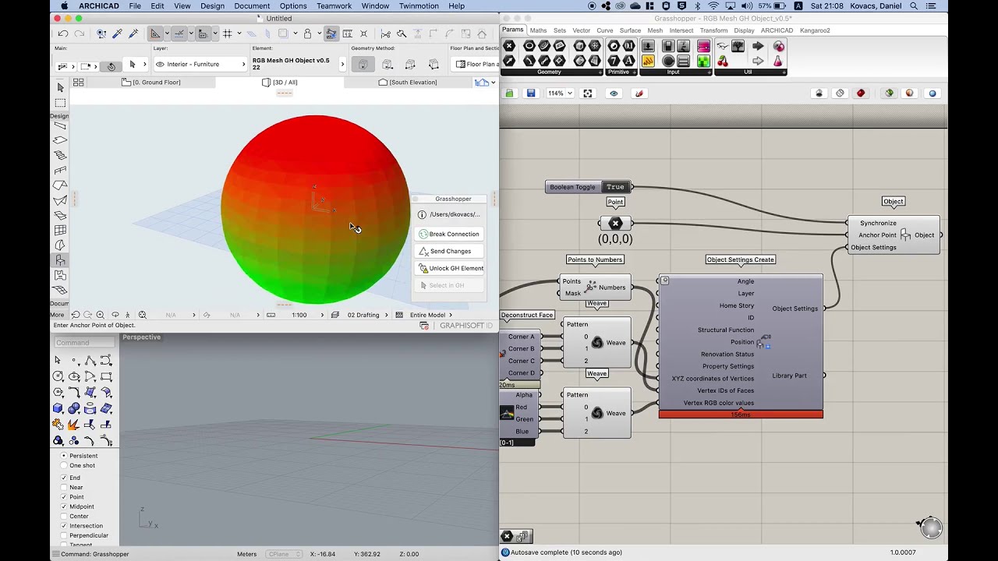Click the Break Connection button
This screenshot has height=561, width=998.
(449, 234)
